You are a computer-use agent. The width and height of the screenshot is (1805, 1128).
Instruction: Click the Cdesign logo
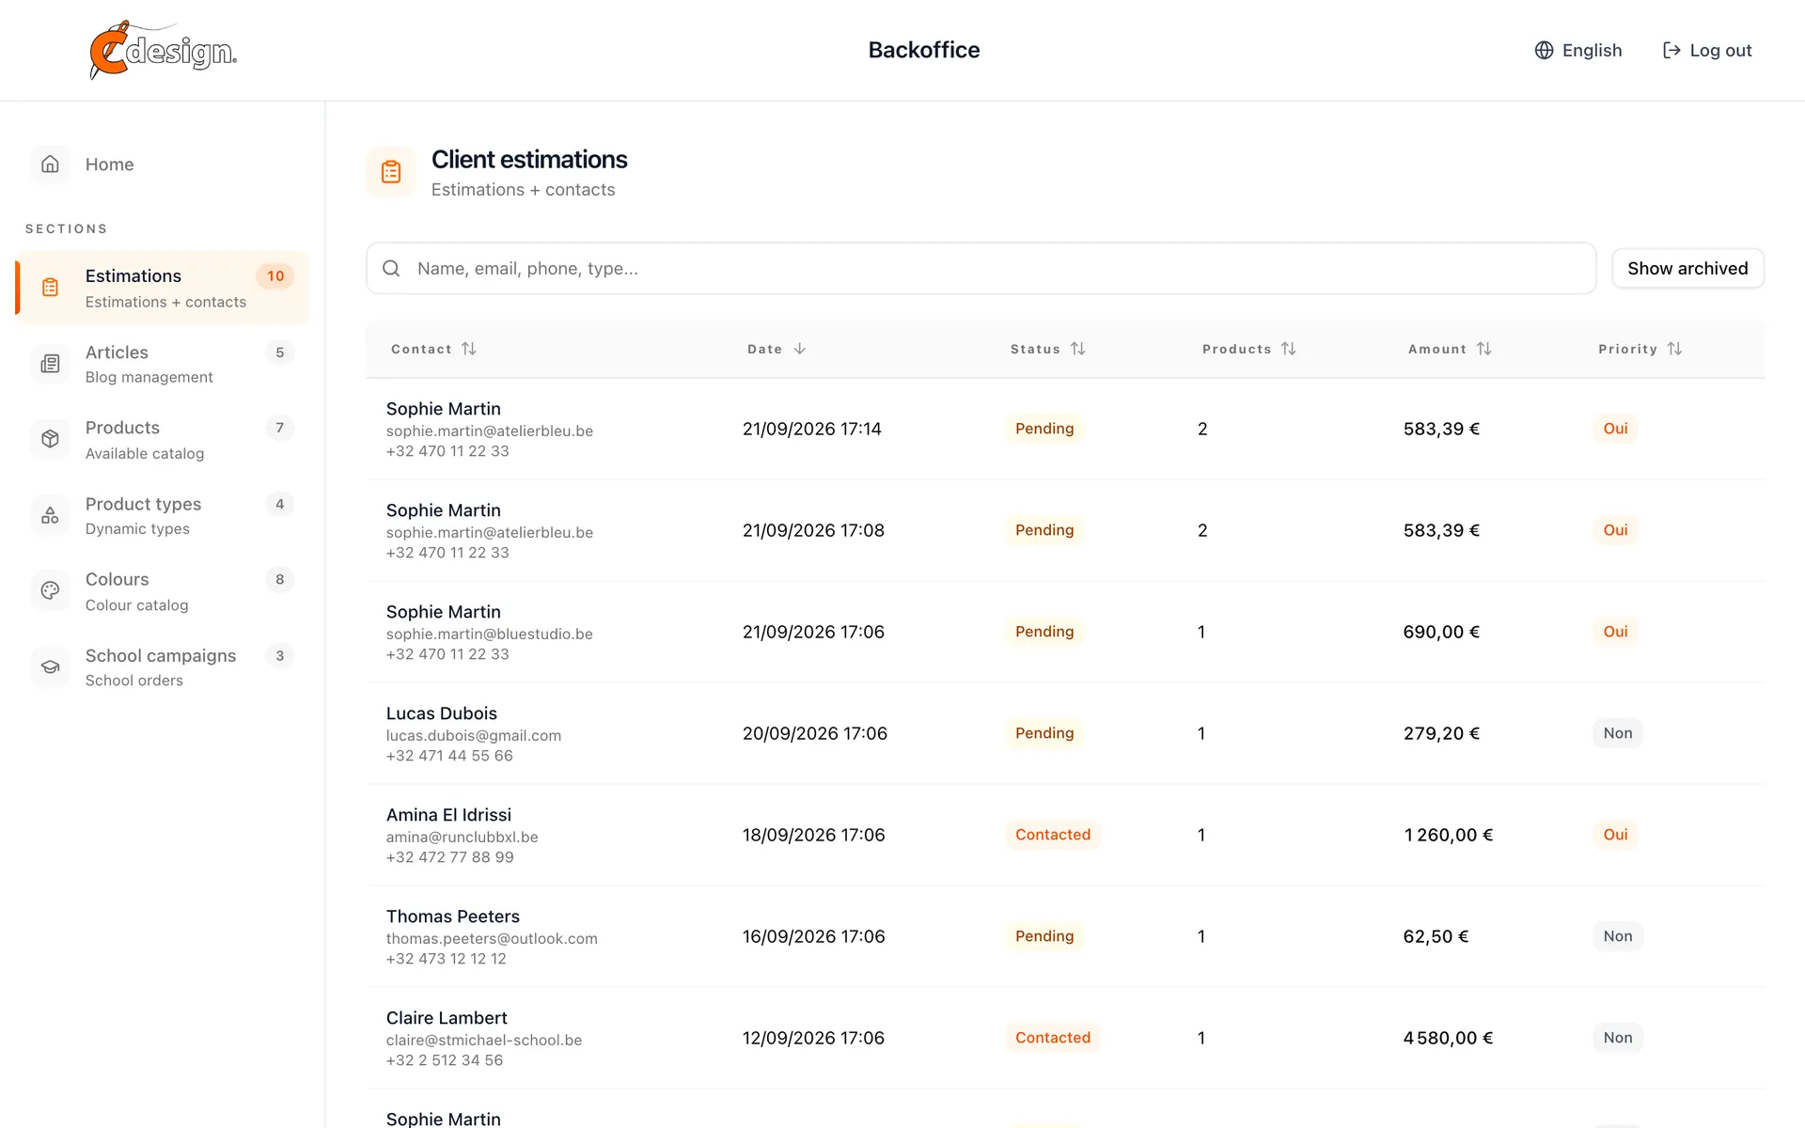tap(163, 50)
